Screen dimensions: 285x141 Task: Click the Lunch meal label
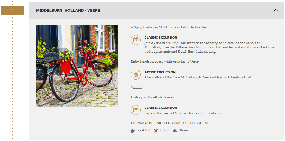point(164,131)
